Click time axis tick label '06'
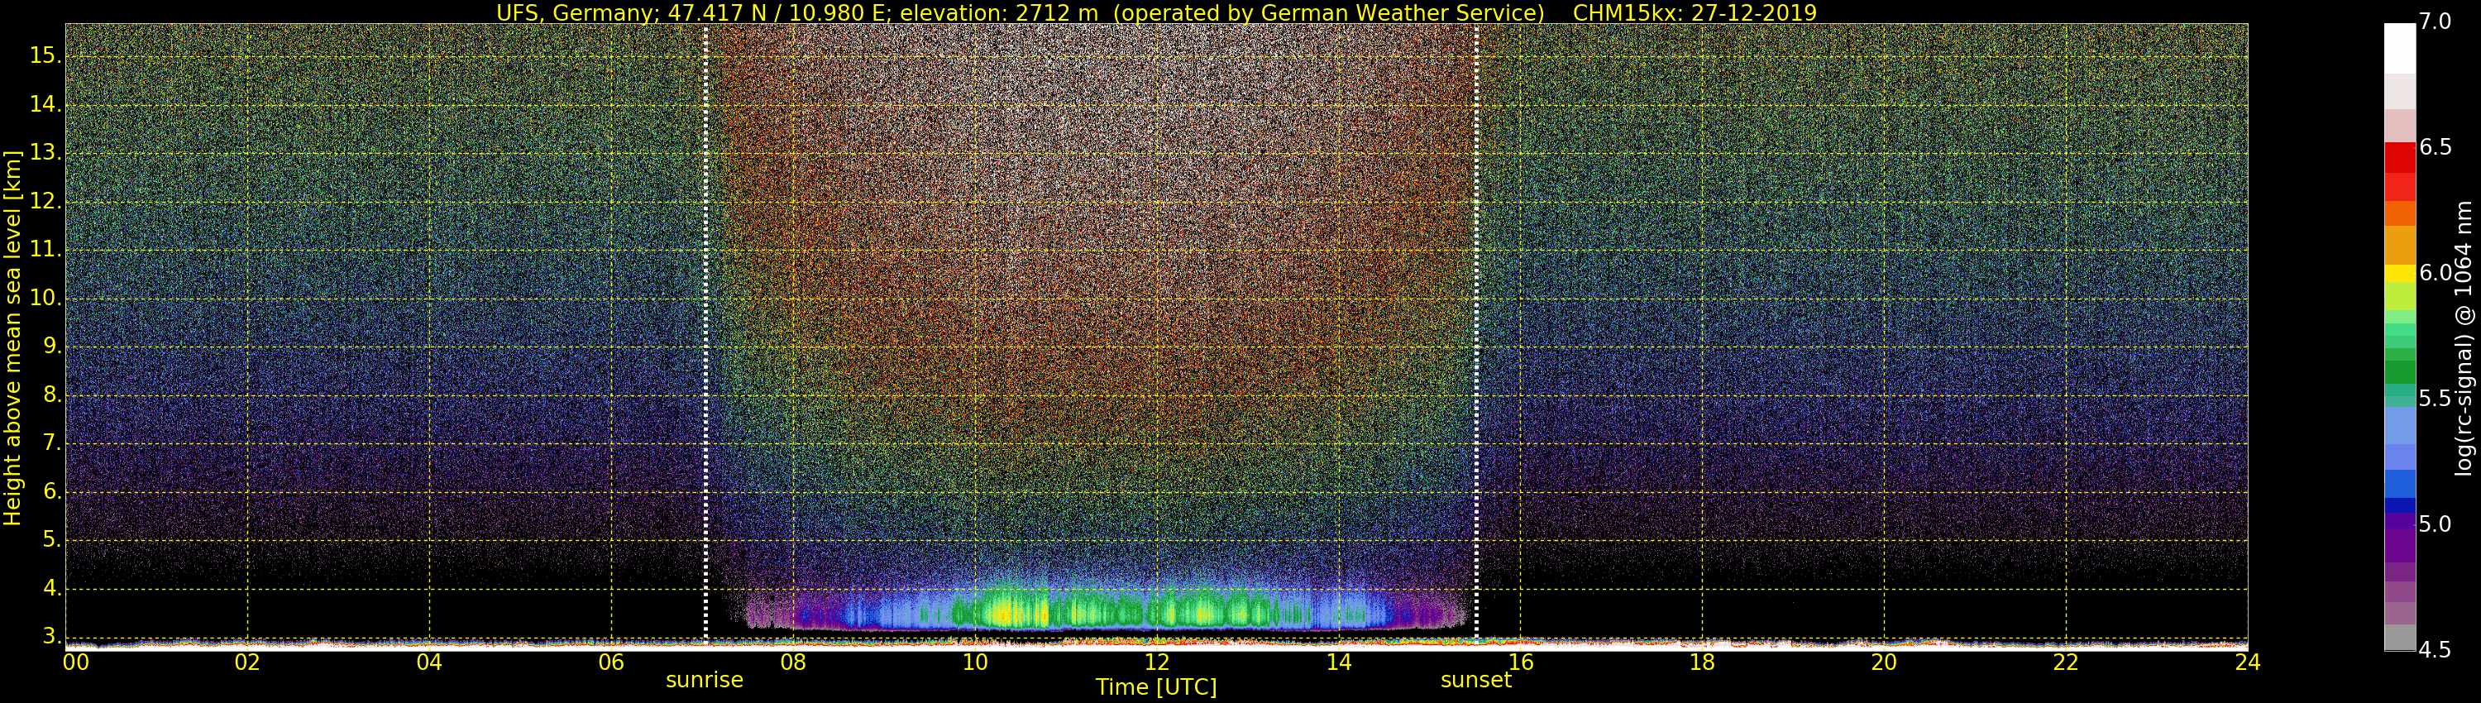The width and height of the screenshot is (2481, 703). tap(612, 662)
